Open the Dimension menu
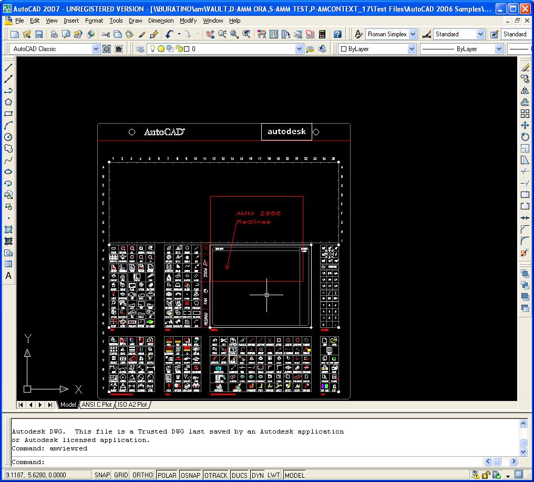The width and height of the screenshot is (534, 482). 161,21
